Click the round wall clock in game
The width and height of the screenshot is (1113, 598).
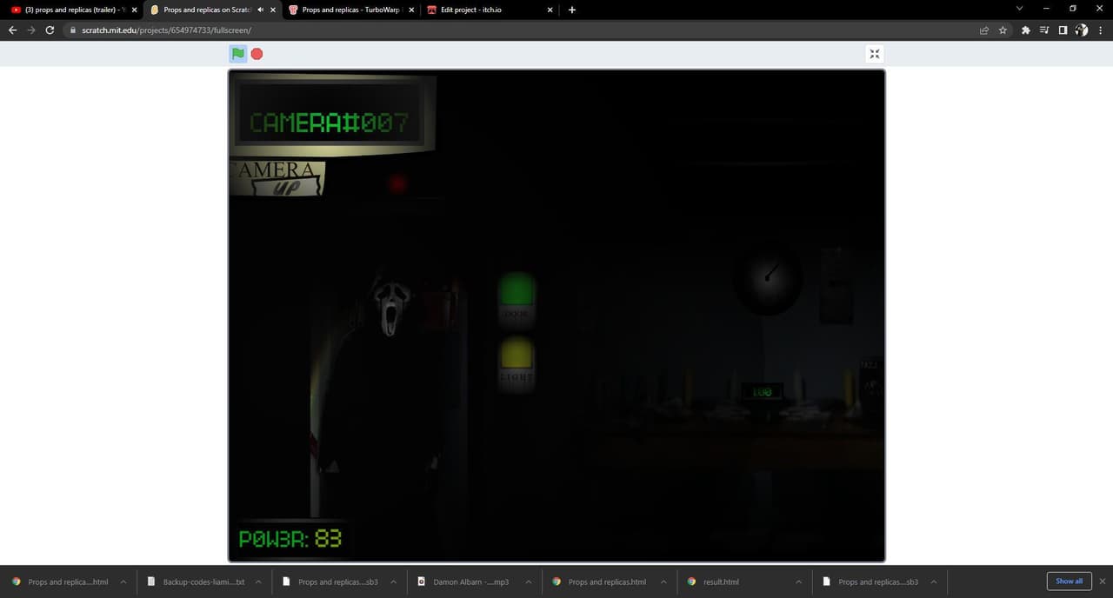point(767,280)
